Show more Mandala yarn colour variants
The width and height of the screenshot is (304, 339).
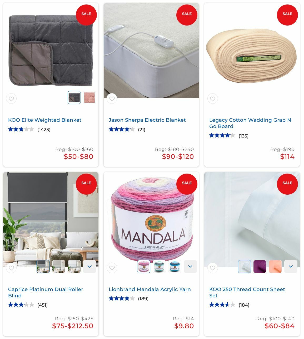click(190, 267)
